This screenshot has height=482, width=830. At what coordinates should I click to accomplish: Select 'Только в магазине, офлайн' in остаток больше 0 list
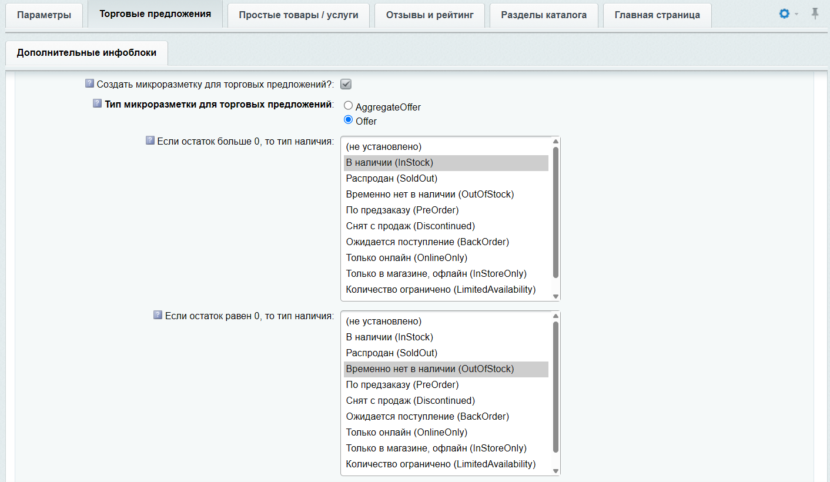(446, 274)
